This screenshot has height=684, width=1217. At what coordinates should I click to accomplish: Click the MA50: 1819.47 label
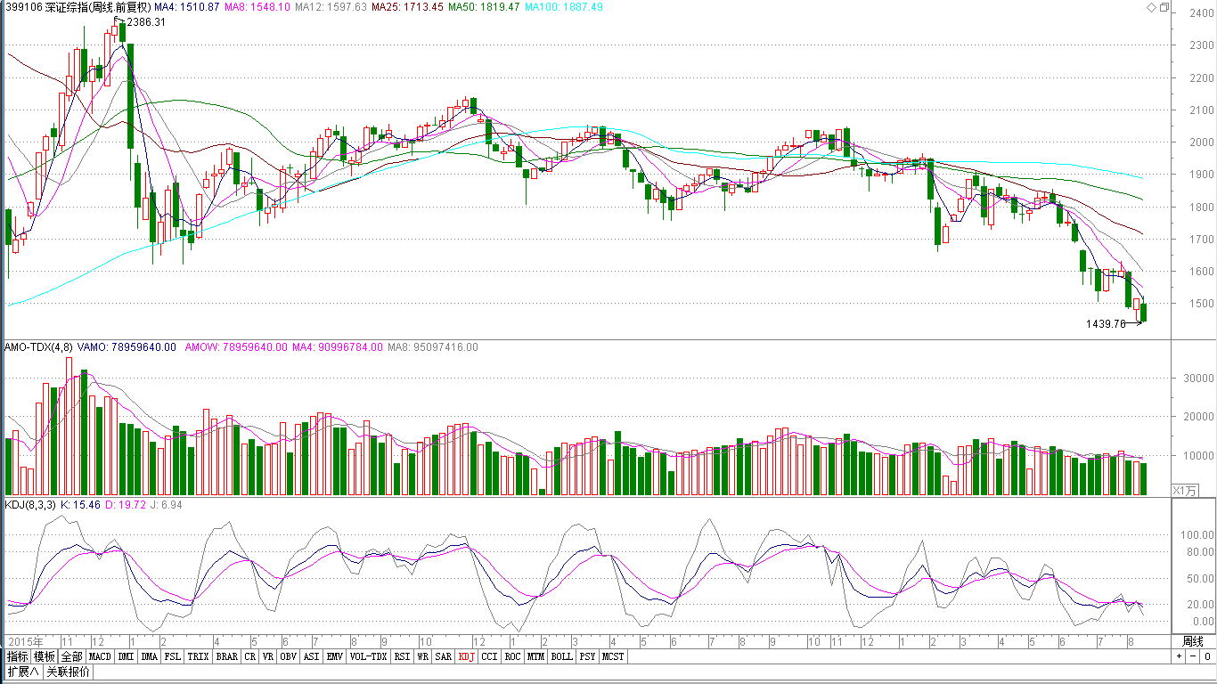[483, 7]
